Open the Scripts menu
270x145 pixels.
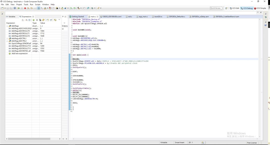pyautogui.click(x=38, y=5)
